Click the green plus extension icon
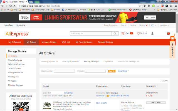Viewport: 178px width, 111px height. [153, 6]
